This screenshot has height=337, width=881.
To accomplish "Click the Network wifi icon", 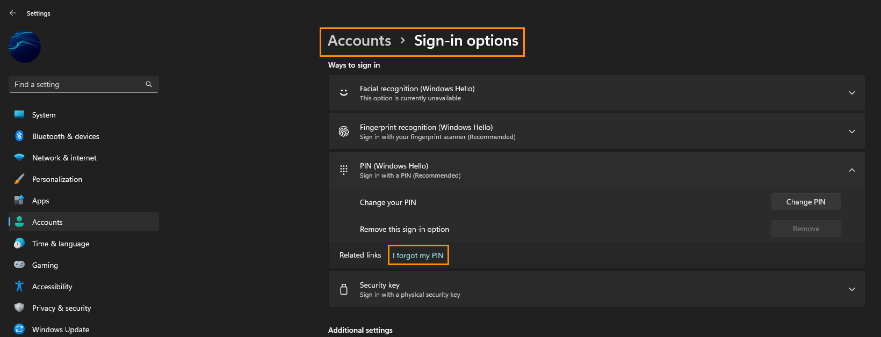I will click(x=19, y=158).
